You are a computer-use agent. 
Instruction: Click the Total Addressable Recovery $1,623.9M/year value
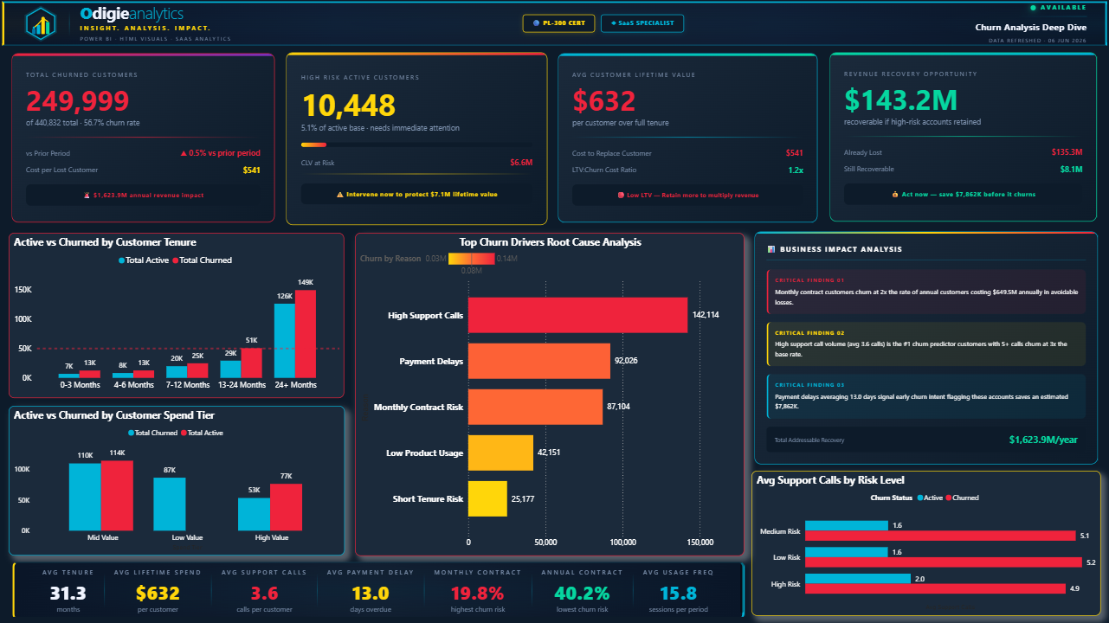[1043, 440]
